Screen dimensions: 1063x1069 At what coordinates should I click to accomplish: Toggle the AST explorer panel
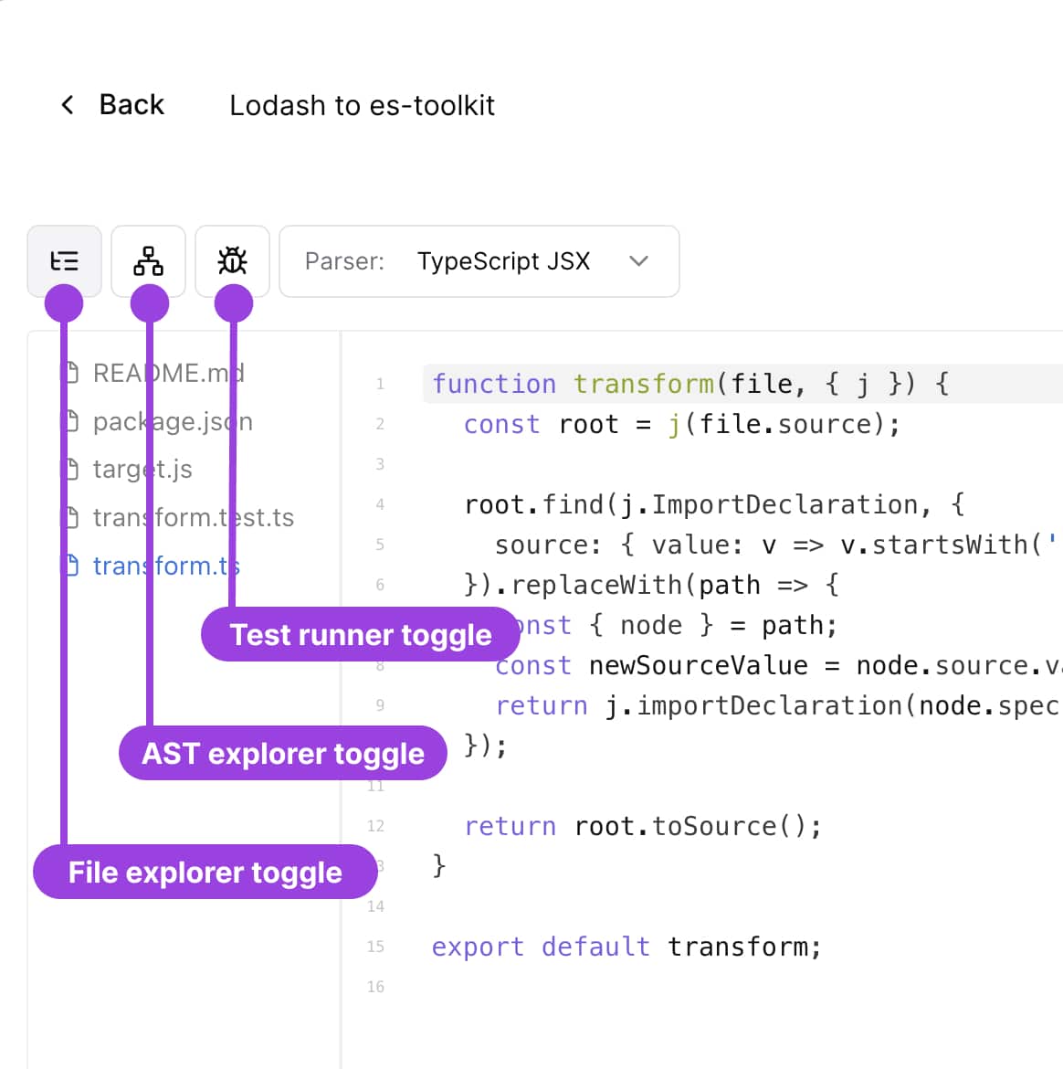pos(148,261)
